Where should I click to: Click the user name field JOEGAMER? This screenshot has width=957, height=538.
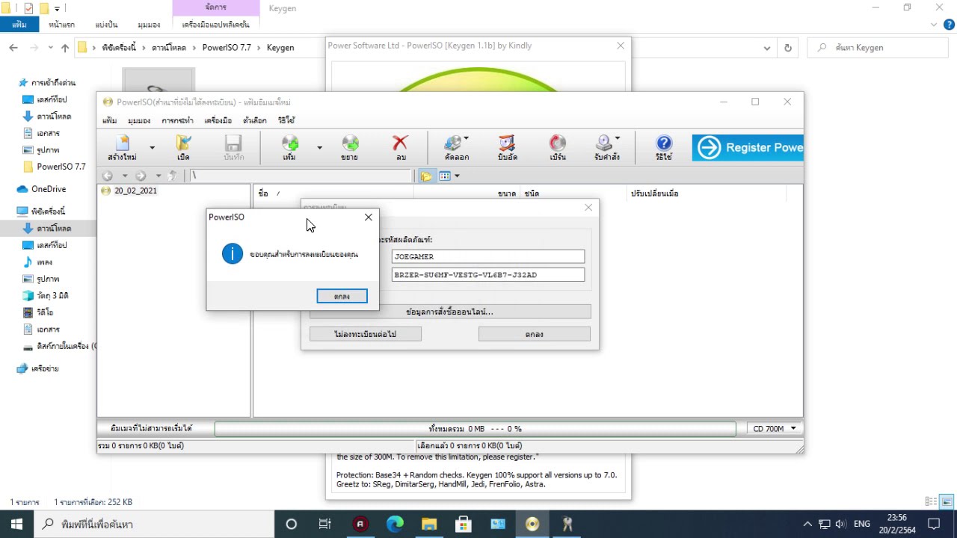(x=488, y=256)
